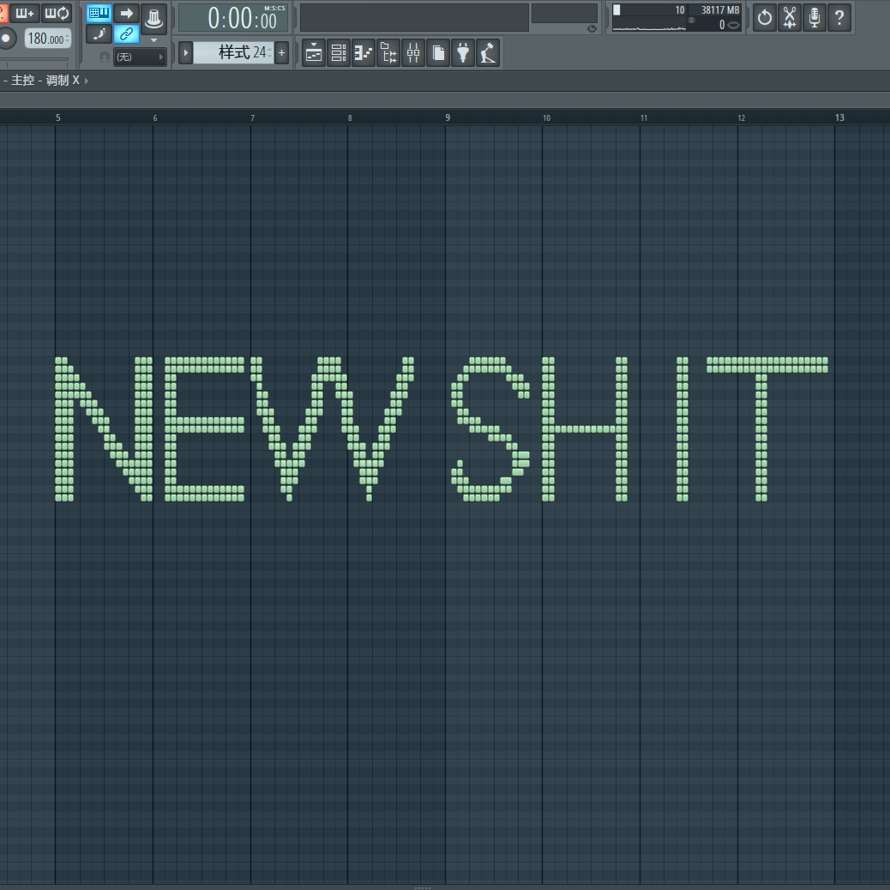Open the Mixer faders icon
The width and height of the screenshot is (890, 890).
pos(413,53)
